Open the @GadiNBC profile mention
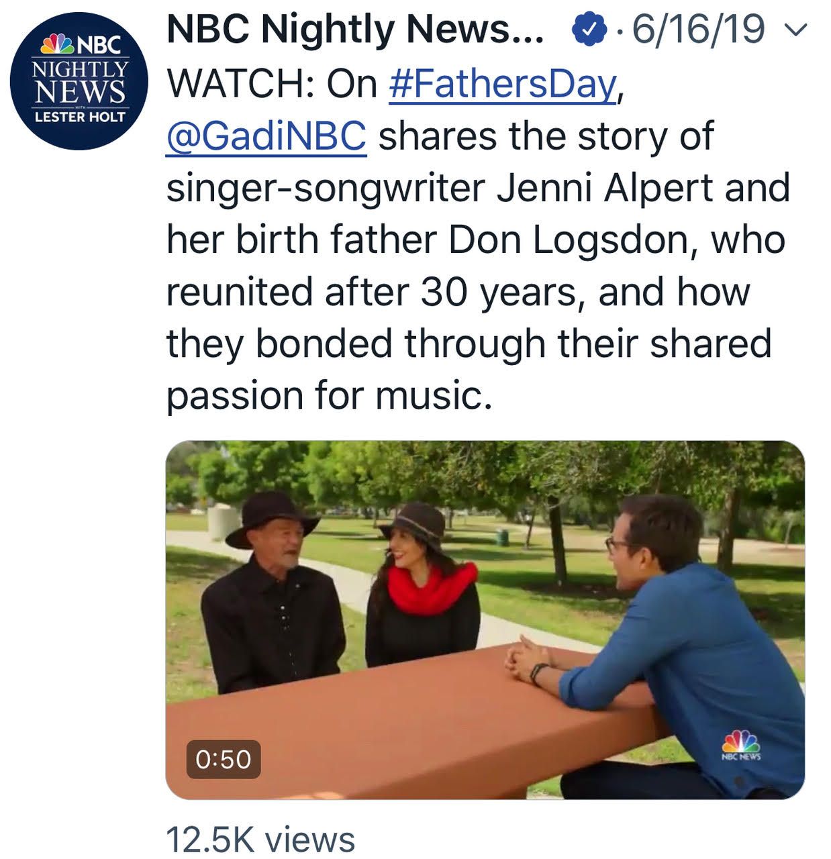 [x=266, y=136]
